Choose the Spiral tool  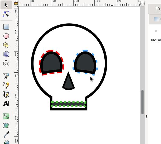pyautogui.click(x=6, y=64)
